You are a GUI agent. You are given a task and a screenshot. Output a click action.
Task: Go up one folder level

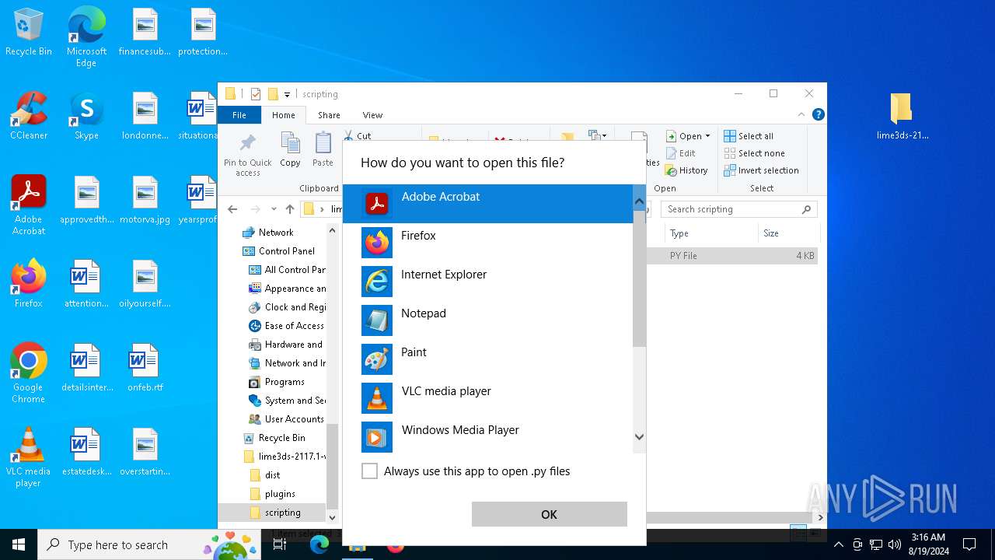pyautogui.click(x=290, y=209)
